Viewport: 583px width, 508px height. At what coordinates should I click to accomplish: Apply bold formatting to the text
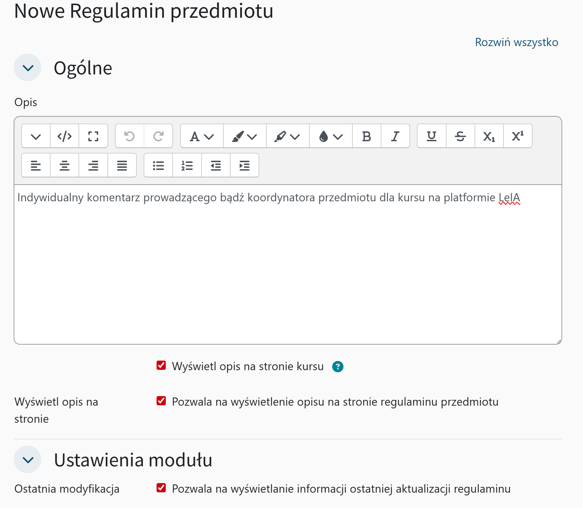pyautogui.click(x=366, y=136)
